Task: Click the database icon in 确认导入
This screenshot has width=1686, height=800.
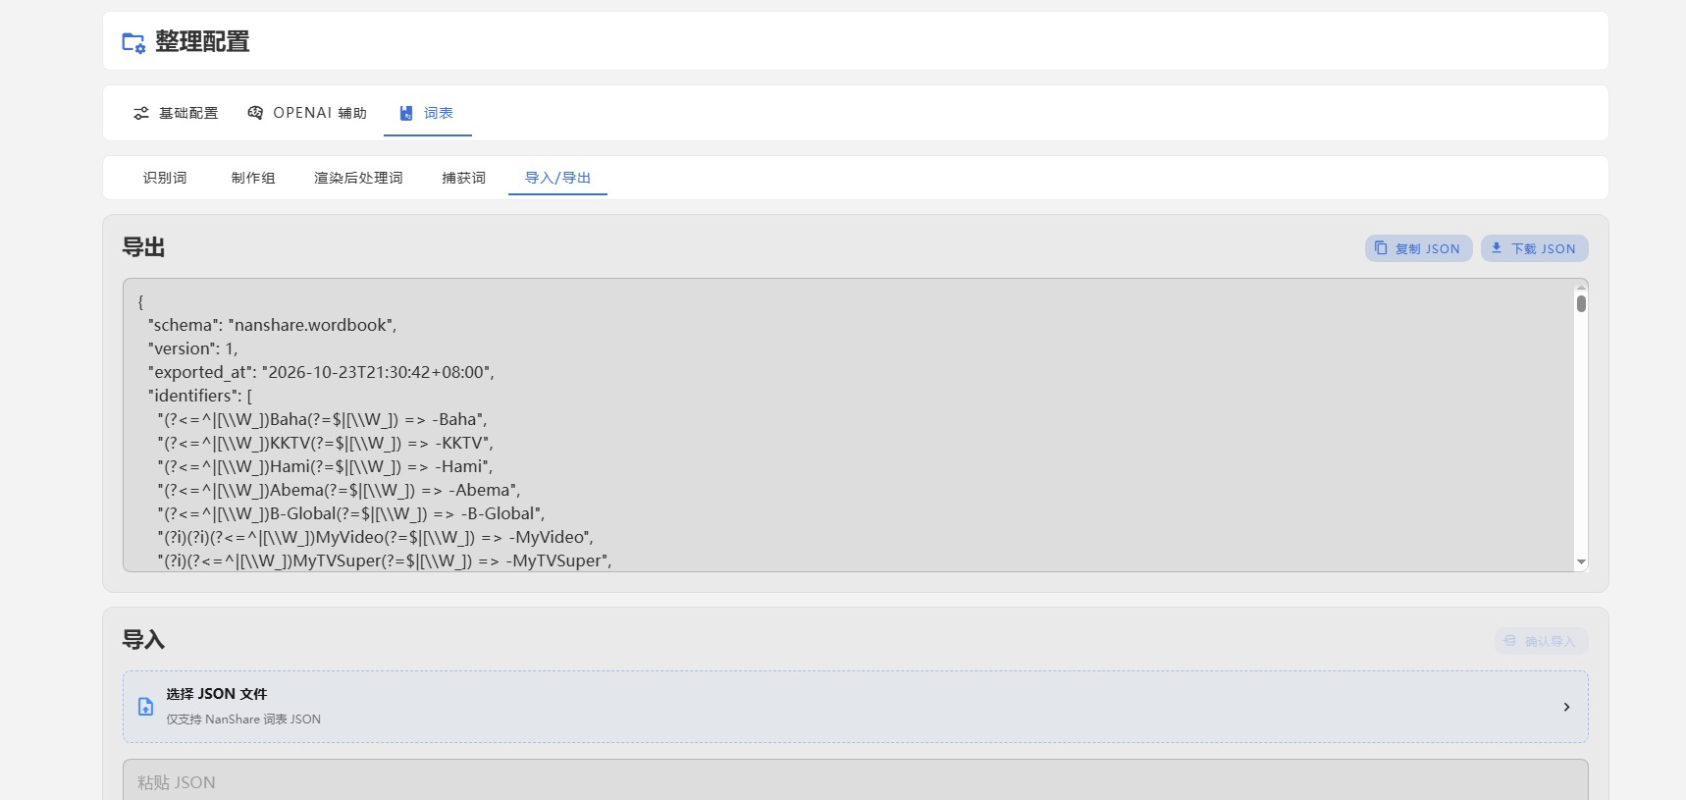Action: pos(1510,641)
